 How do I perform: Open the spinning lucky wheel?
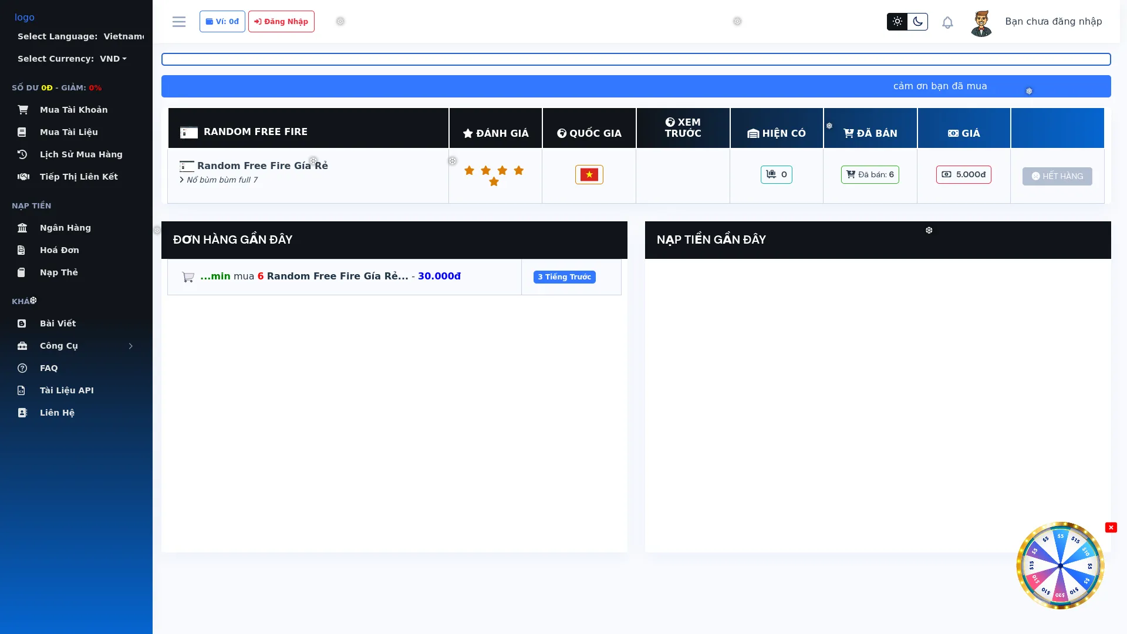1060,565
